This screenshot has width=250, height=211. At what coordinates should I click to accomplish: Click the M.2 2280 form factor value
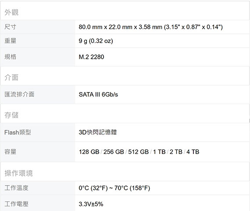[91, 57]
